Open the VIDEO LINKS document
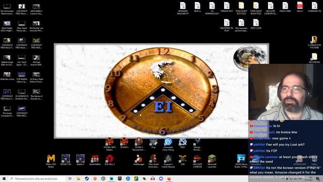 tap(285, 7)
